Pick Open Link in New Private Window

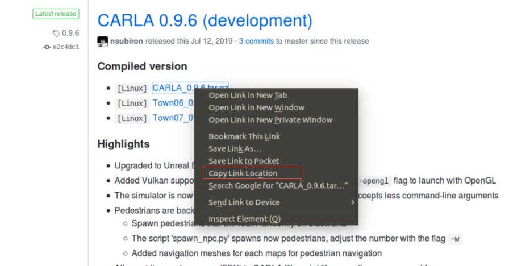pos(270,120)
